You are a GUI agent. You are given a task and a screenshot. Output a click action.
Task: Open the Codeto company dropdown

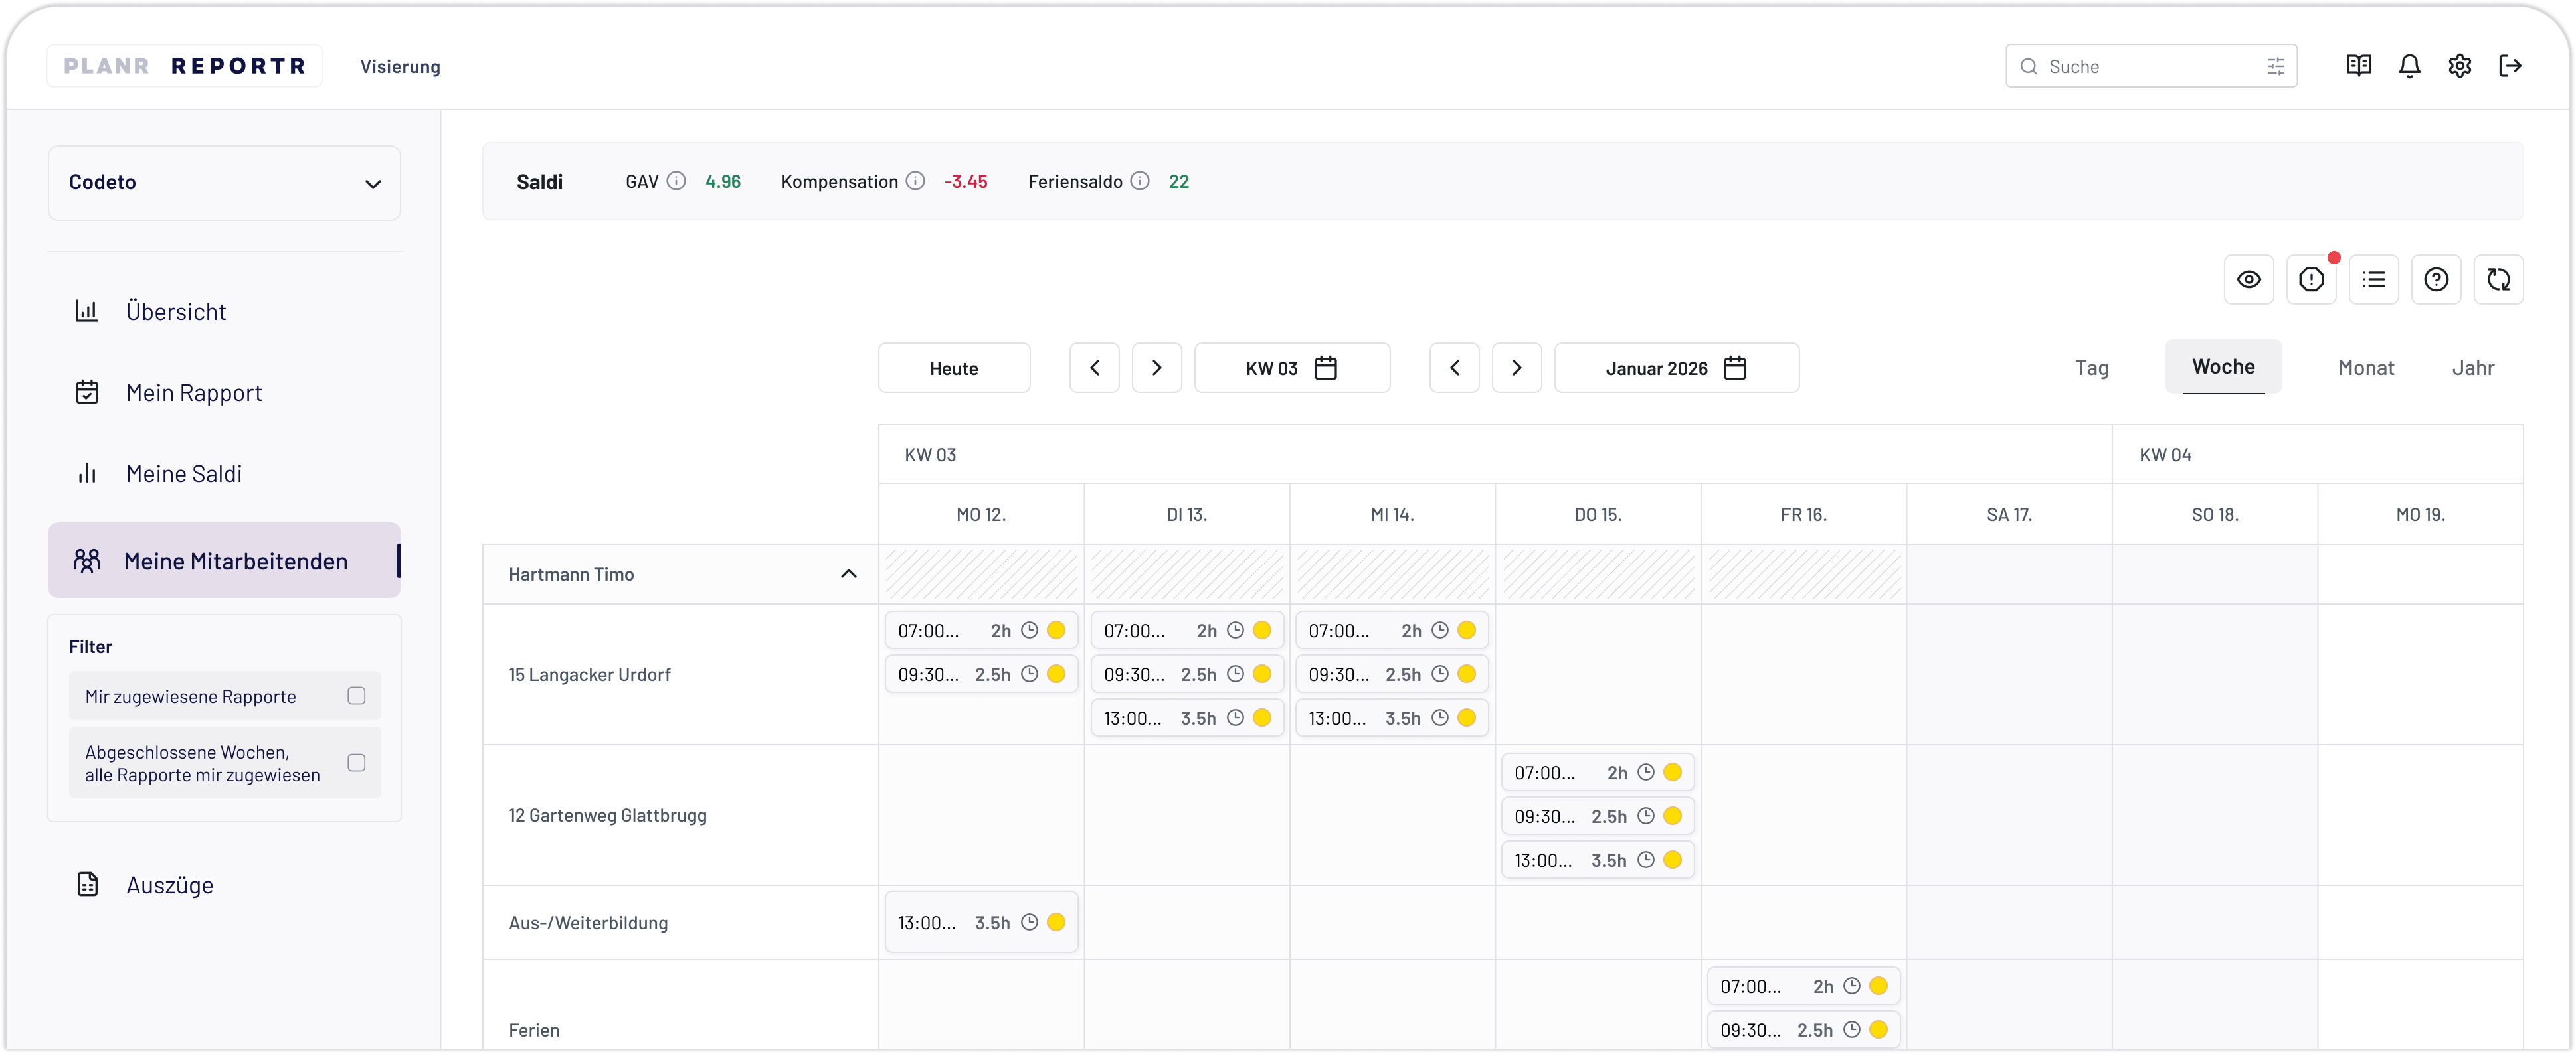[224, 183]
